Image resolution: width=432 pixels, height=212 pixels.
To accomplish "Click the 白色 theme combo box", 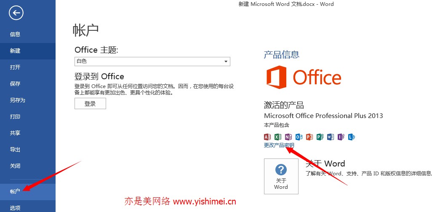I will (152, 62).
